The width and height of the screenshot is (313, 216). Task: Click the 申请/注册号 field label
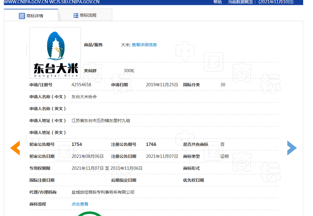tap(41, 84)
